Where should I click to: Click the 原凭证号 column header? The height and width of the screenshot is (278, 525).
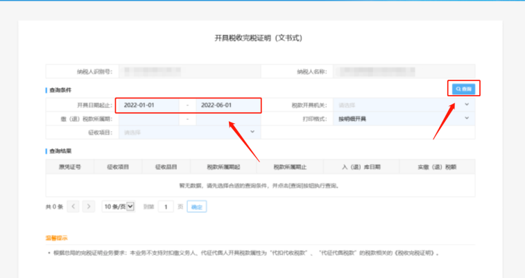pyautogui.click(x=69, y=166)
